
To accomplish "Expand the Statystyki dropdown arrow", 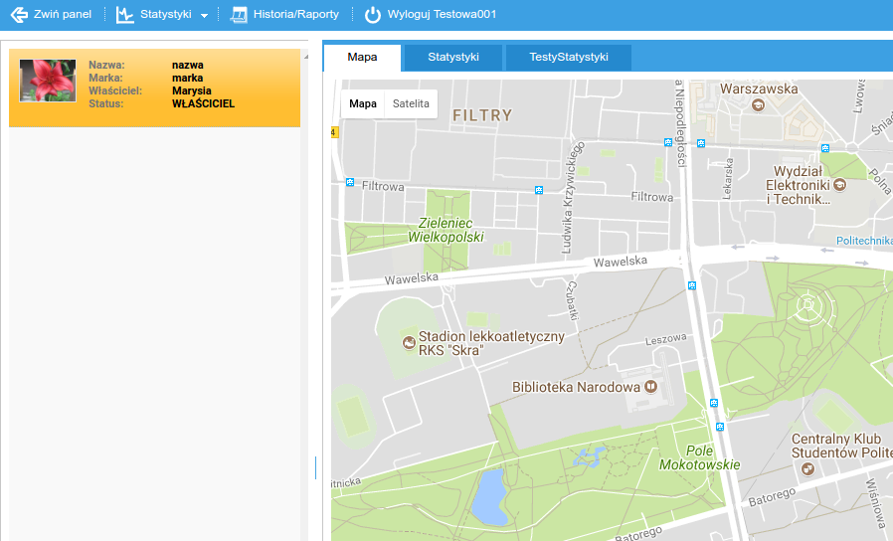I will click(x=204, y=16).
